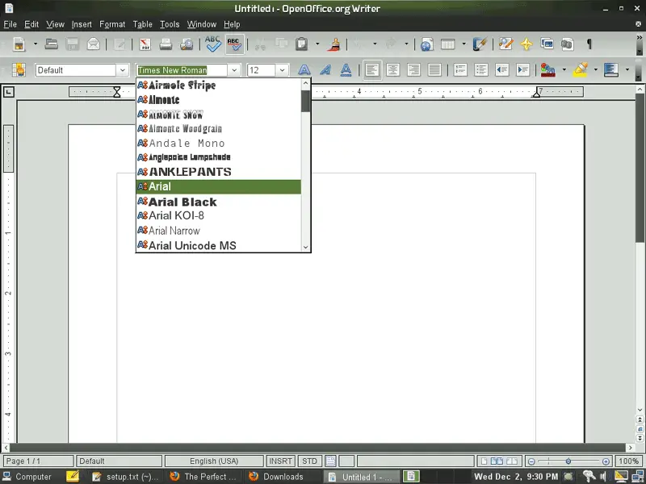Toggle Align Right button
646x484 pixels.
(x=413, y=70)
